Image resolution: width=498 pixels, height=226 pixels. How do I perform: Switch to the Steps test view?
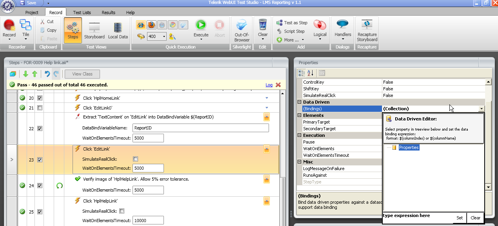click(x=73, y=30)
